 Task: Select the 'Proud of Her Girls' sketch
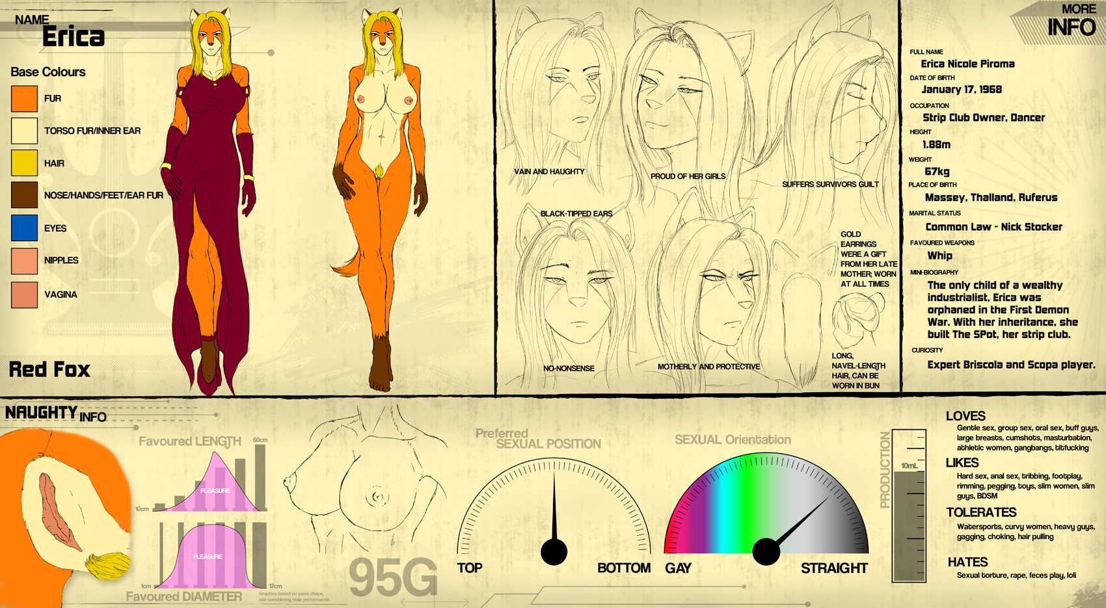point(683,98)
